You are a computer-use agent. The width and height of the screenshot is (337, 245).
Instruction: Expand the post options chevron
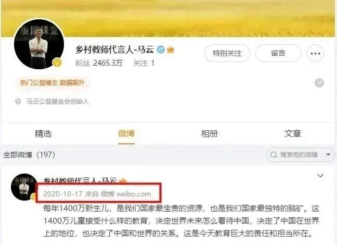pos(320,176)
